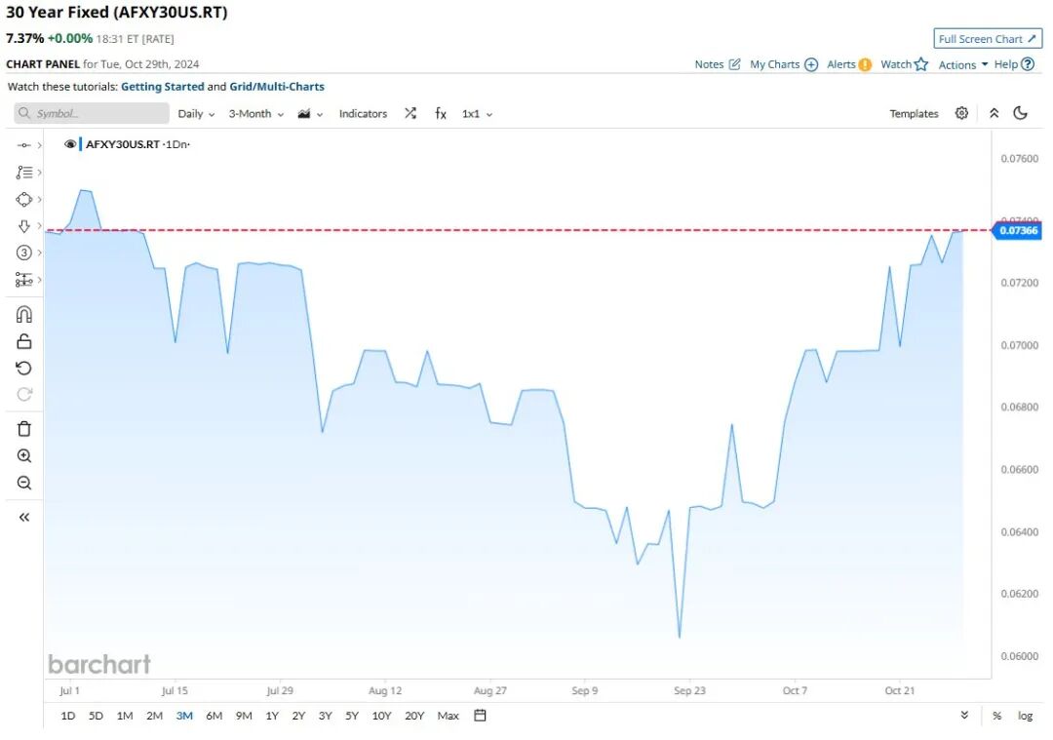This screenshot has width=1053, height=740.
Task: Toggle magnet snap mode
Action: (x=24, y=314)
